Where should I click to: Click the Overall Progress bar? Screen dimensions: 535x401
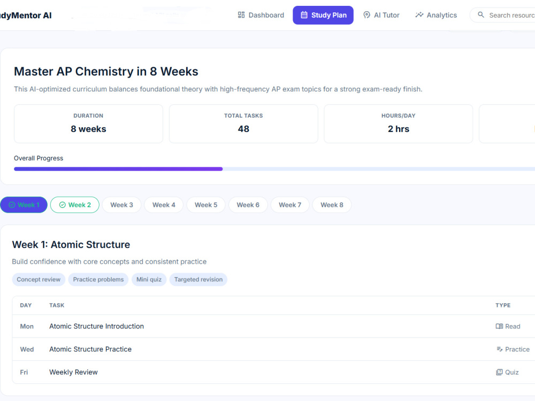tap(274, 169)
